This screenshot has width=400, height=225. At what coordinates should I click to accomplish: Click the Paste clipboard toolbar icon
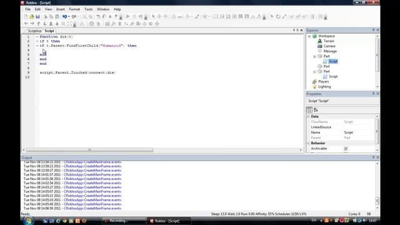(x=57, y=17)
